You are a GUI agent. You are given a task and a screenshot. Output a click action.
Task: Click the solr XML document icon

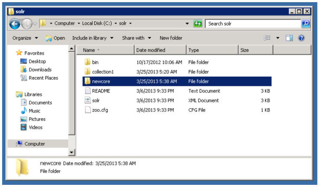tap(88, 100)
